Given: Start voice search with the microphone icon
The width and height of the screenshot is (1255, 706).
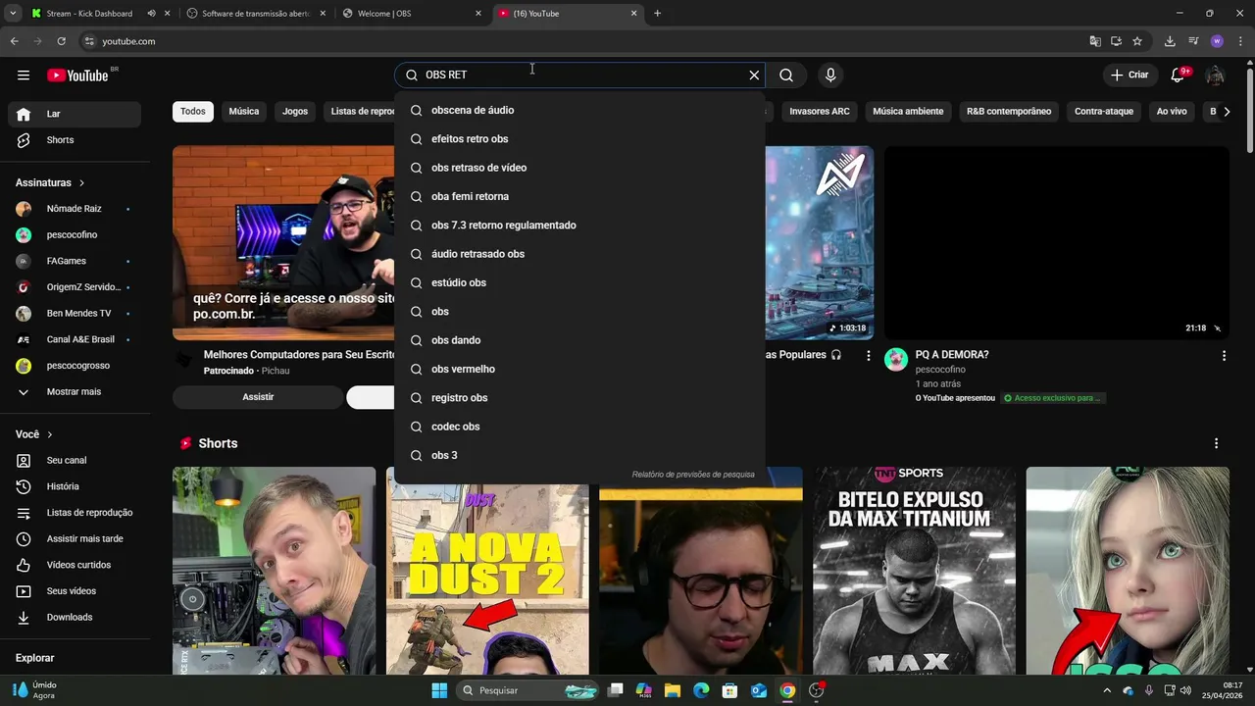Looking at the screenshot, I should tap(830, 76).
